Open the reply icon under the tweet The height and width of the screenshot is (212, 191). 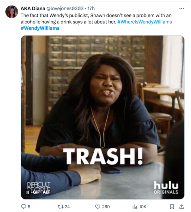pos(24,206)
